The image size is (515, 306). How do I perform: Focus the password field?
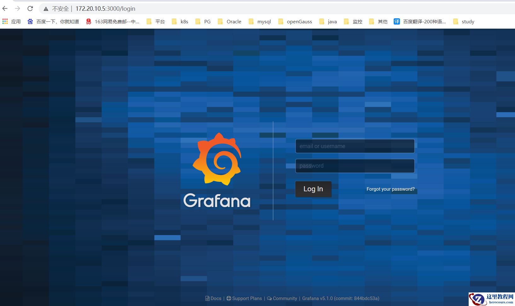pyautogui.click(x=355, y=166)
